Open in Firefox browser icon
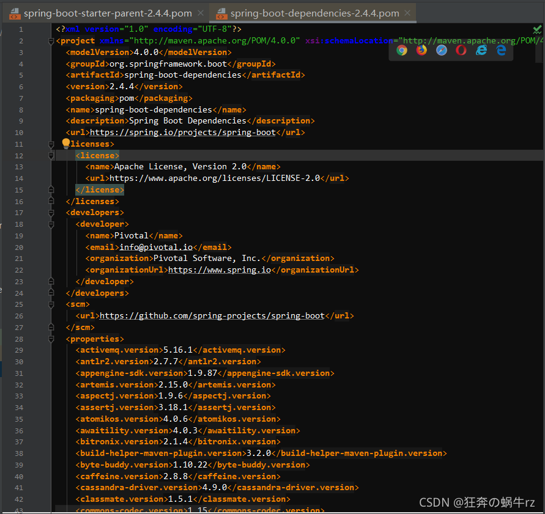This screenshot has height=514, width=545. pyautogui.click(x=421, y=50)
